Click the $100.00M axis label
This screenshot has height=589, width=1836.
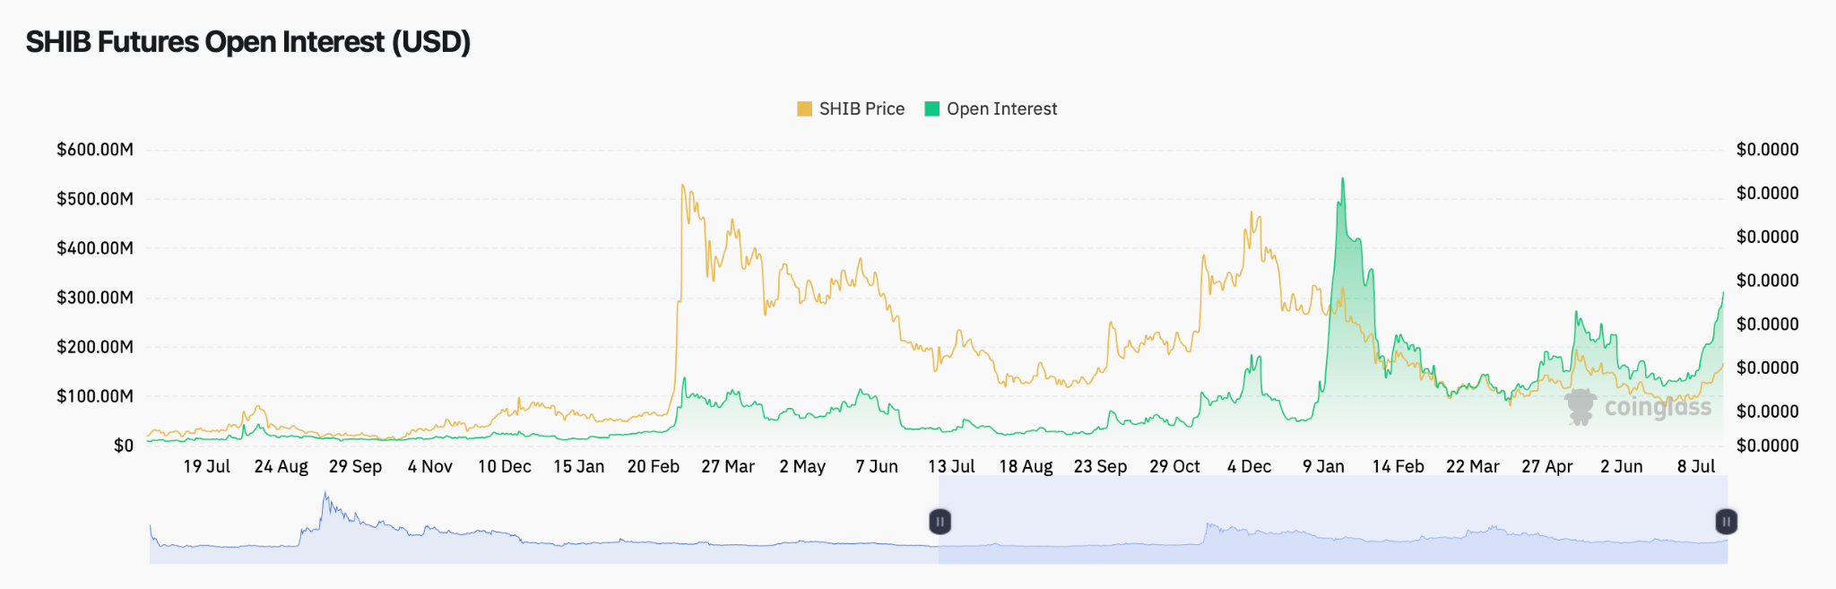(x=95, y=396)
